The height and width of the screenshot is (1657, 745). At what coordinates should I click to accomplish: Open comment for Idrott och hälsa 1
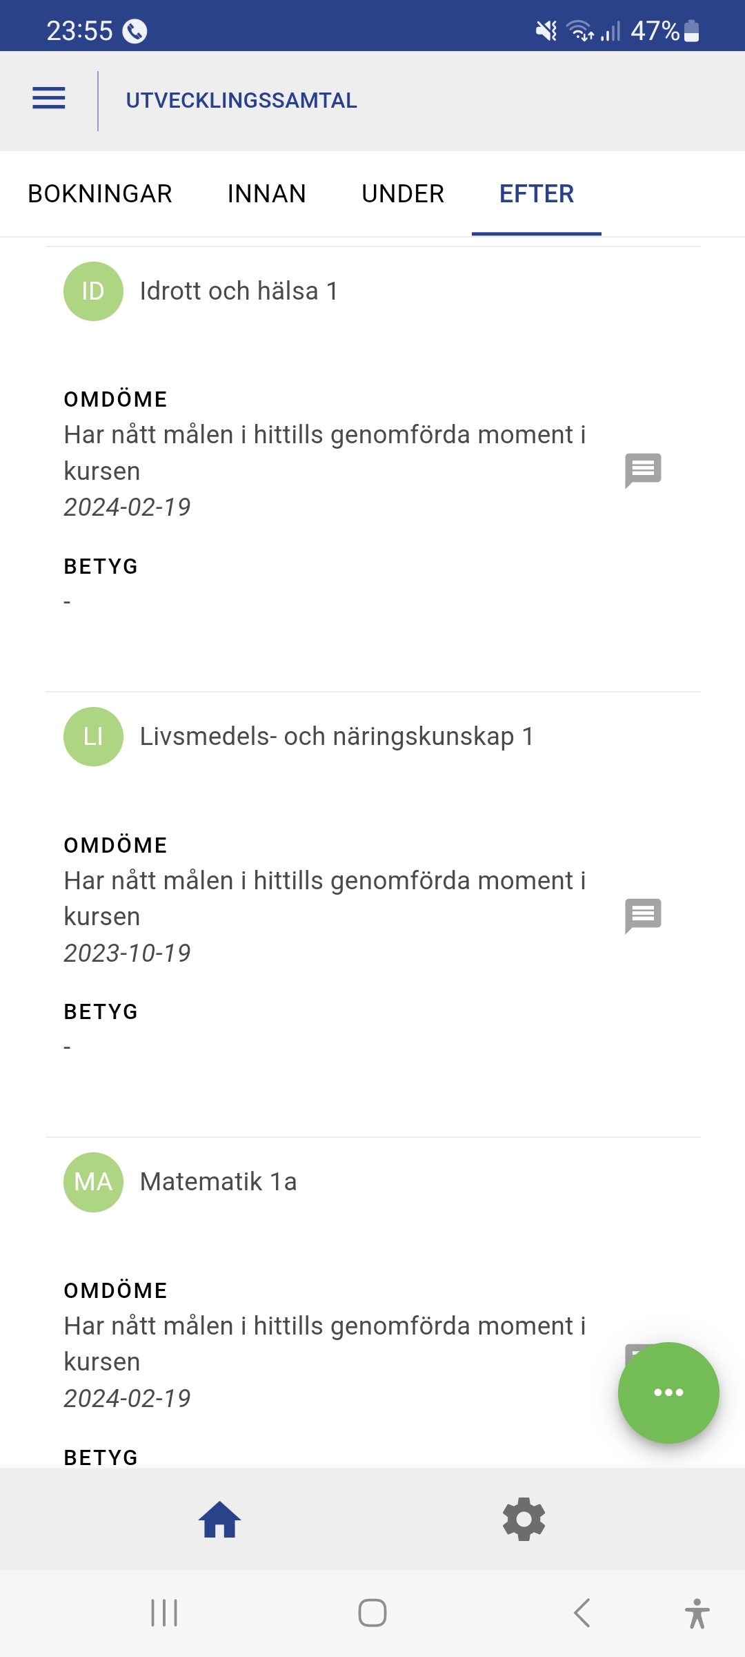[643, 471]
